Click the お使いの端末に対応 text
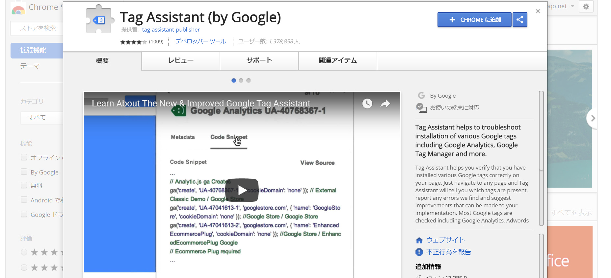Screen dimensions: 611x278 pyautogui.click(x=454, y=108)
